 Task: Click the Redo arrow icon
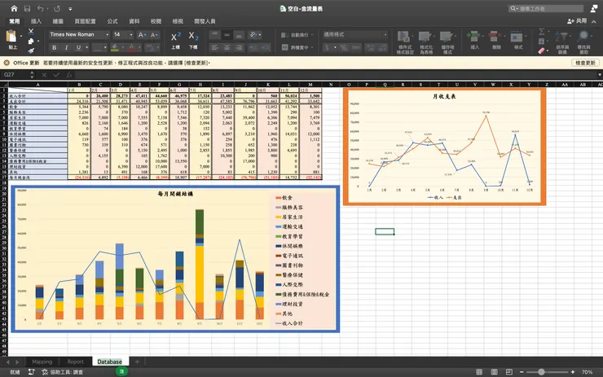pos(57,8)
